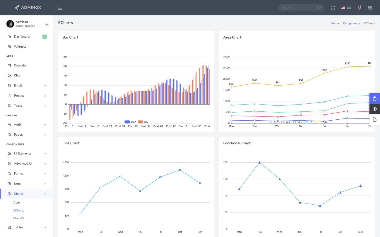Click the Icons chip icon

click(x=9, y=184)
